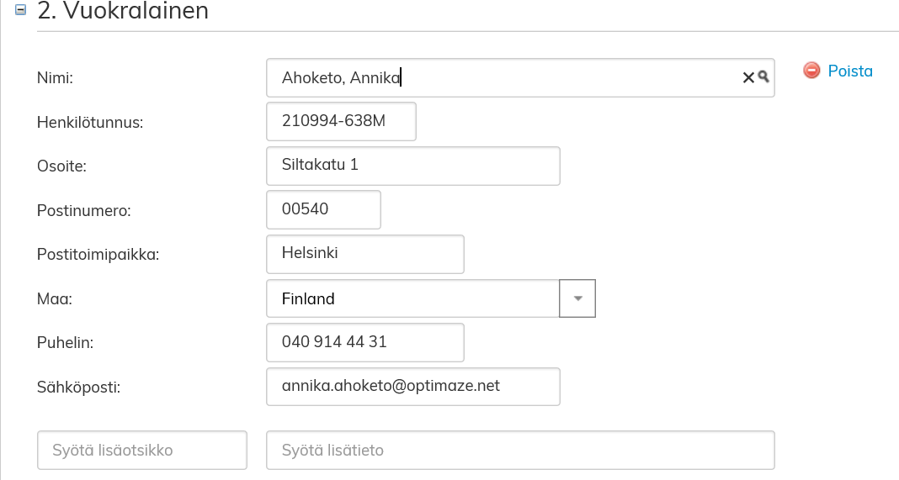Collapse the Vuokralainen section with minus icon

[21, 11]
